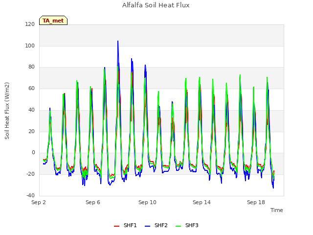Click the Sep 14 x-axis tick label
This screenshot has width=313, height=235.
click(x=201, y=202)
